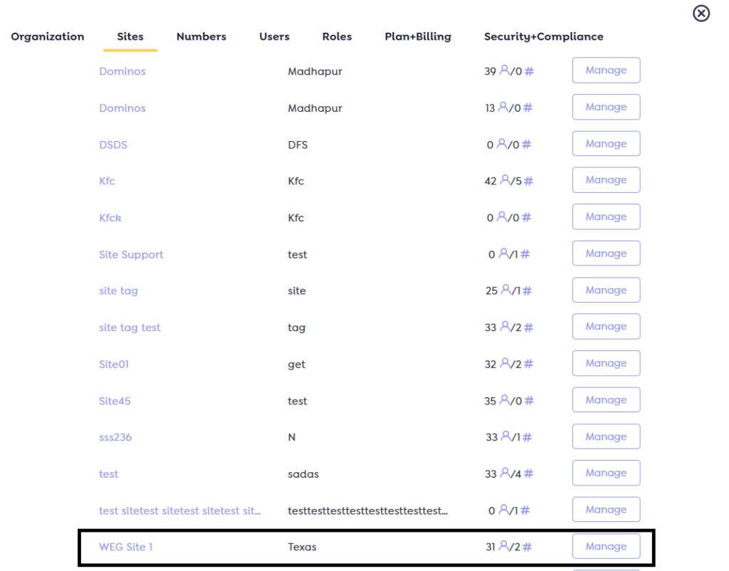The height and width of the screenshot is (571, 729).
Task: Click the user count icon for Site45
Action: pos(504,401)
